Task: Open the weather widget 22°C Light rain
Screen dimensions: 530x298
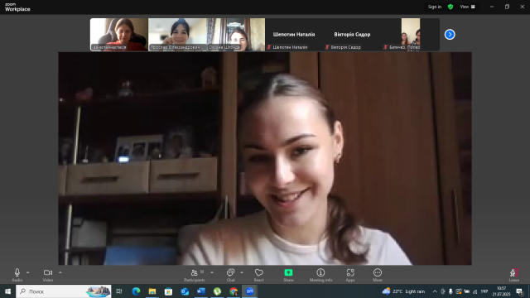Action: coord(403,291)
